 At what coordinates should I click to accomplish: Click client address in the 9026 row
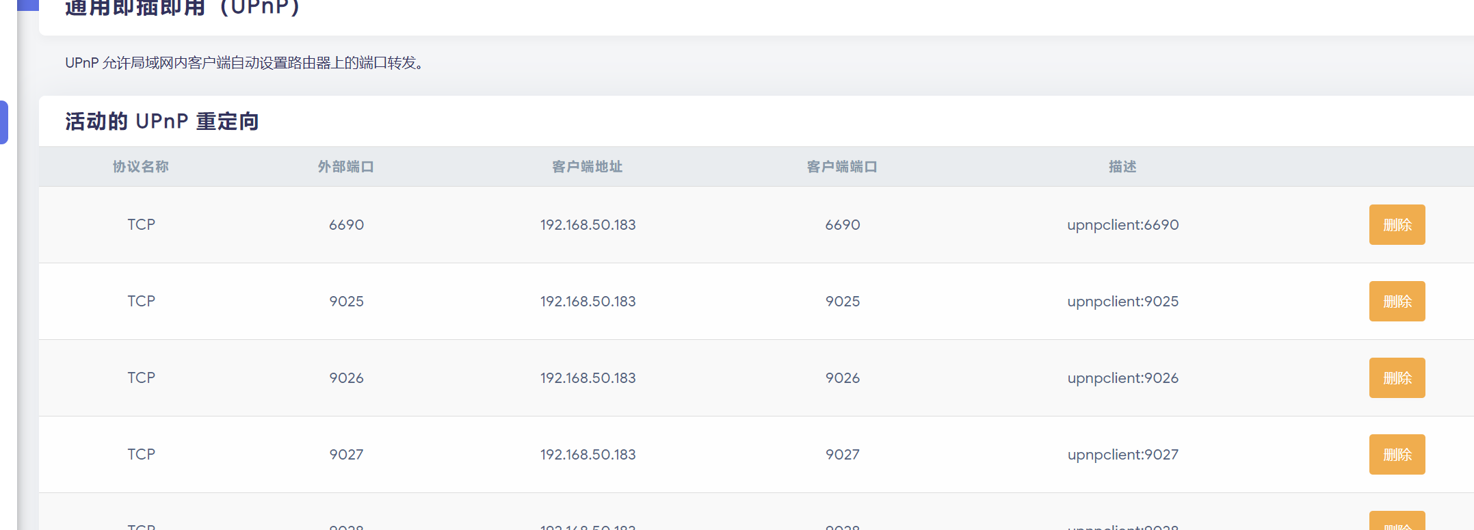588,378
